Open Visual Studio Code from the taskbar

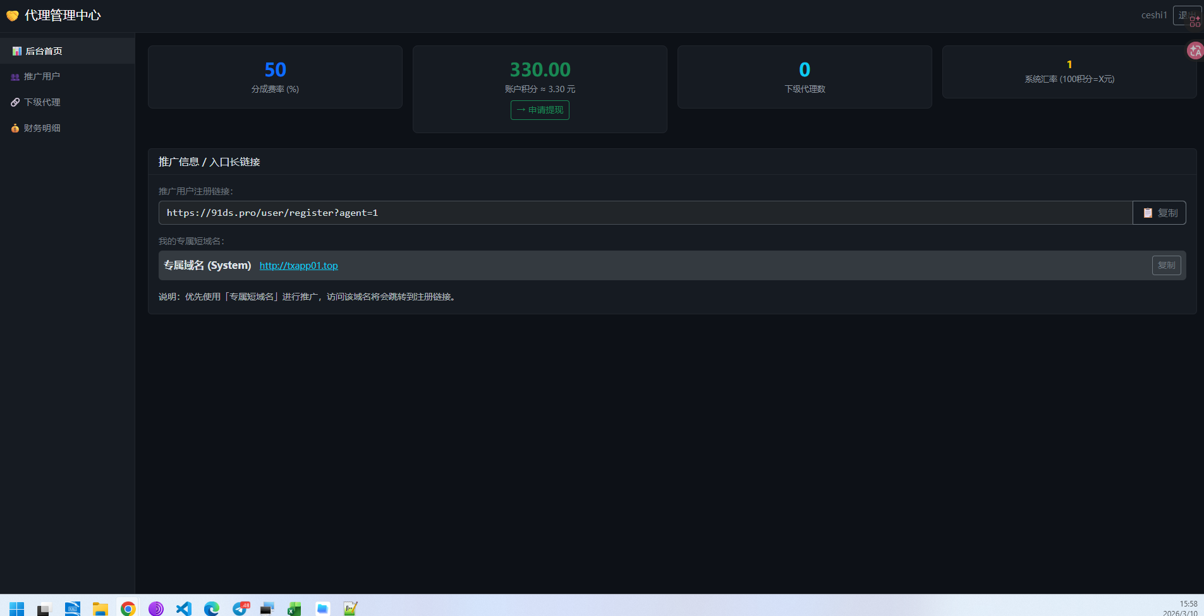pos(183,608)
